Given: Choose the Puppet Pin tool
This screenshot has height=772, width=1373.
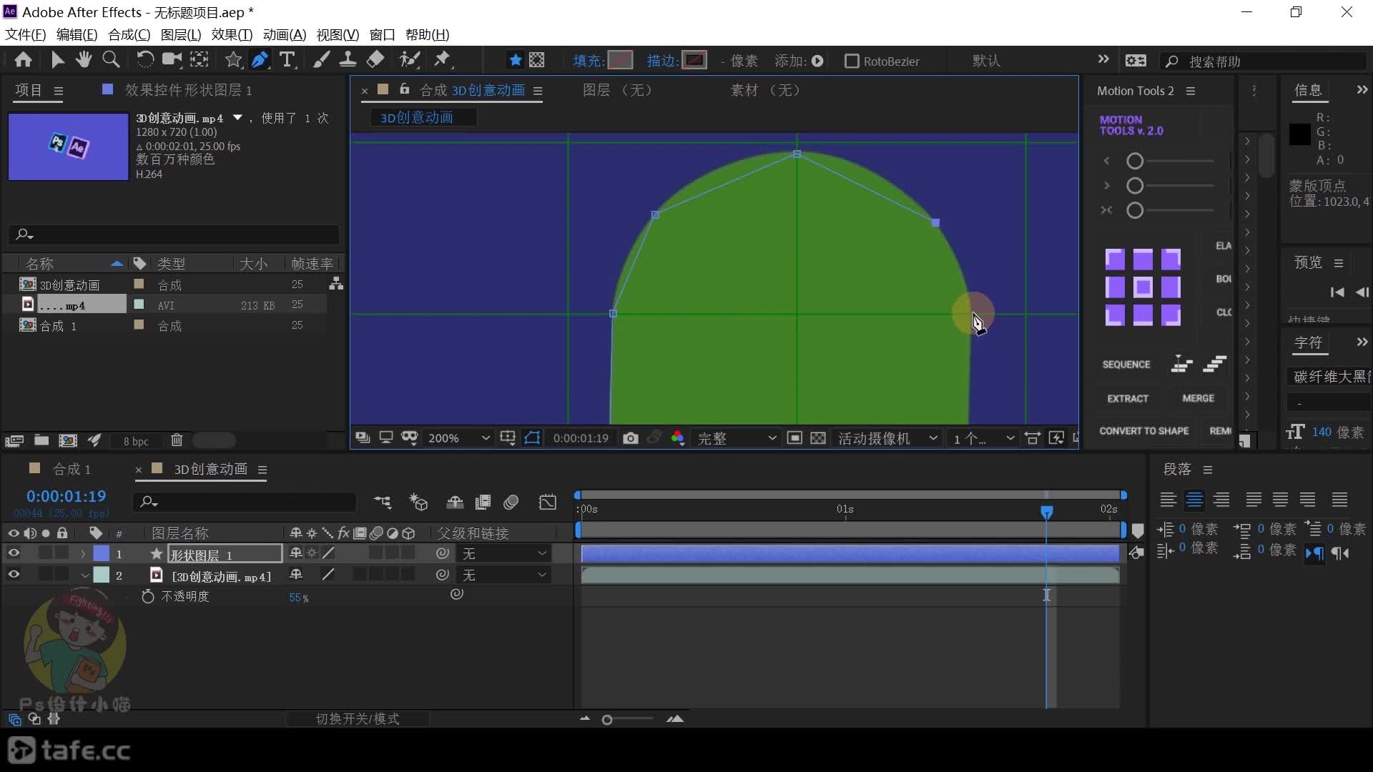Looking at the screenshot, I should (x=443, y=60).
